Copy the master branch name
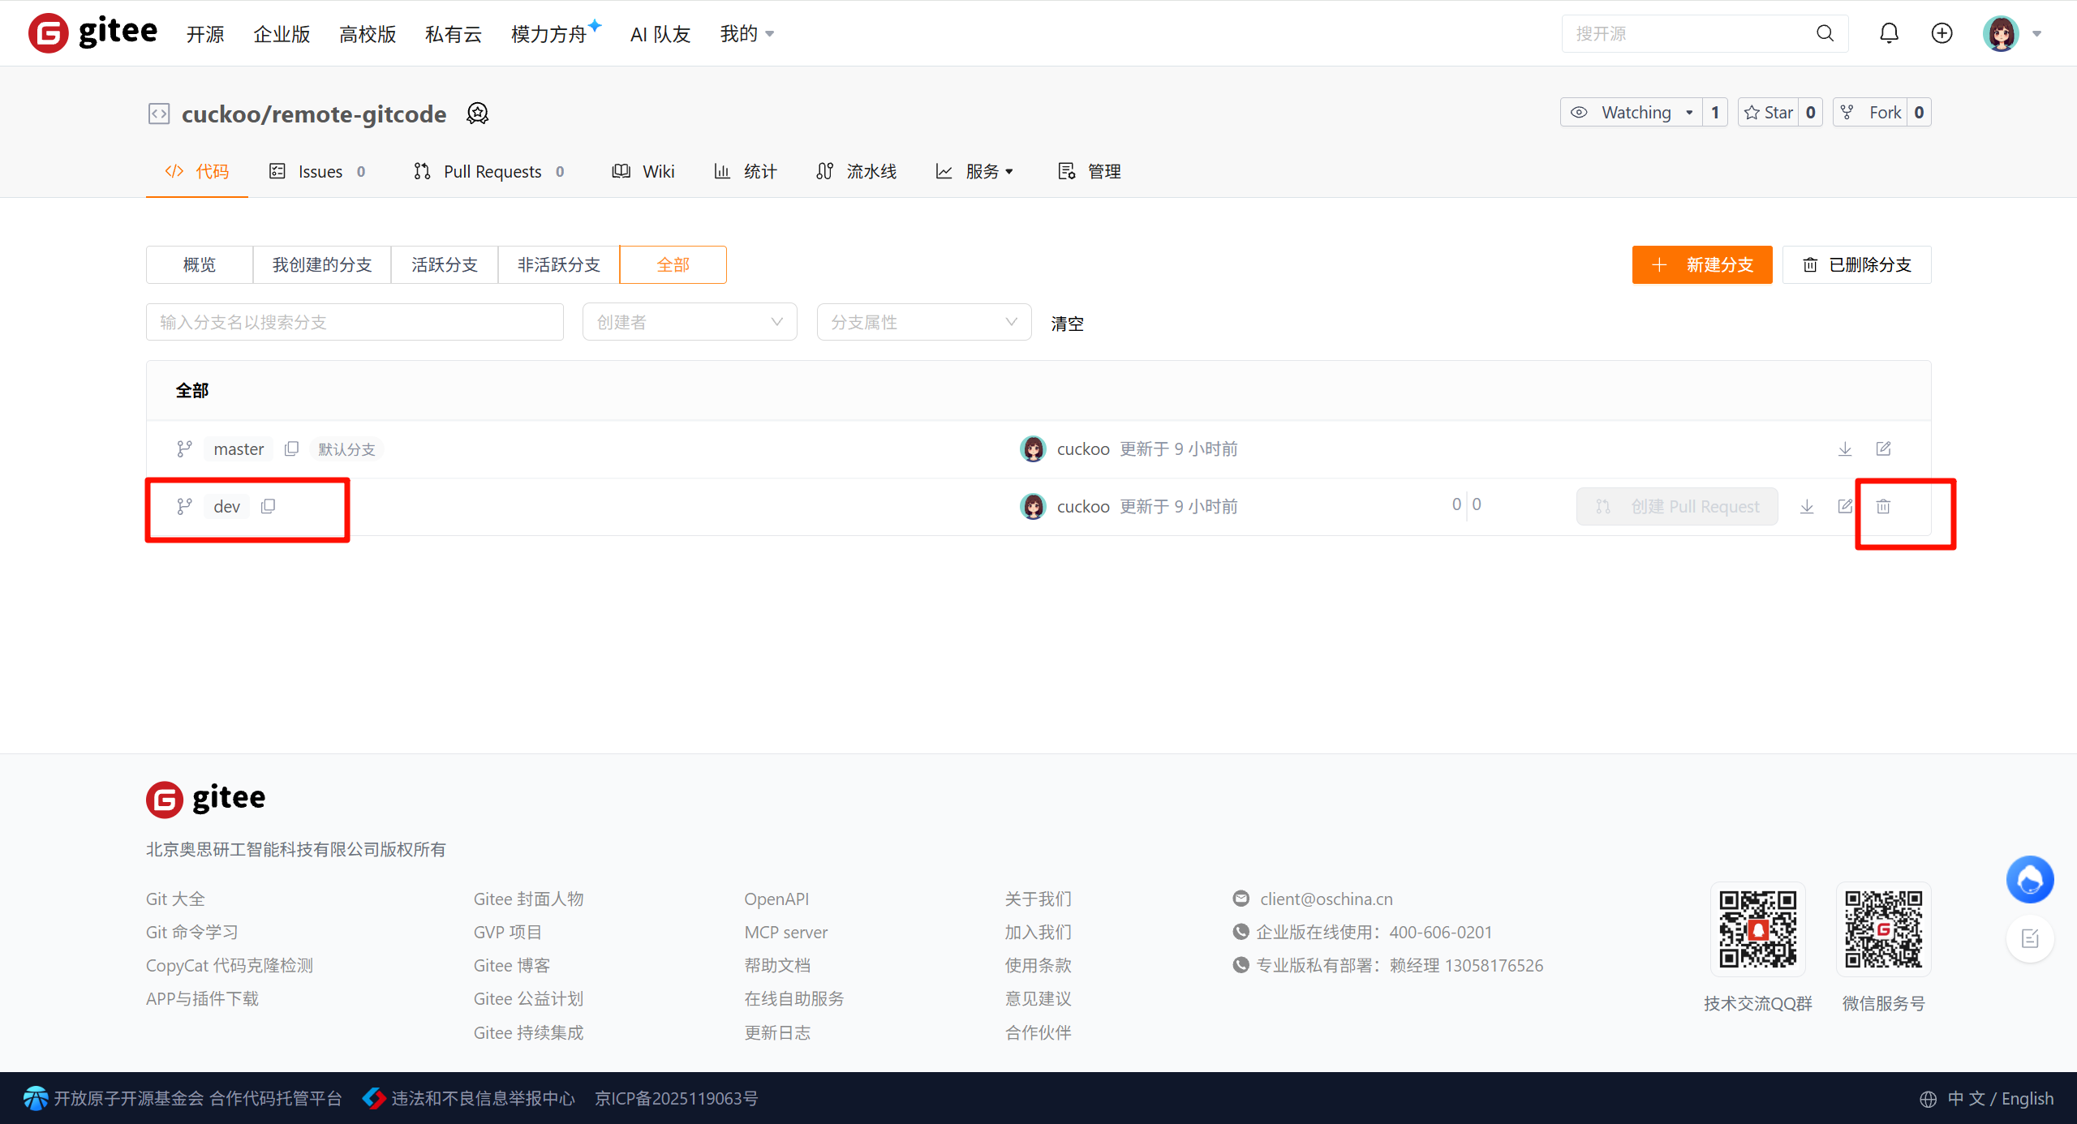 click(x=291, y=448)
